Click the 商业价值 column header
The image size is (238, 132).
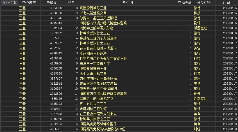[9, 3]
